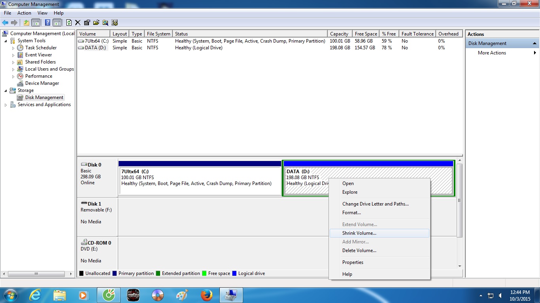
Task: Choose Change Drive Letter and Paths
Action: click(375, 204)
